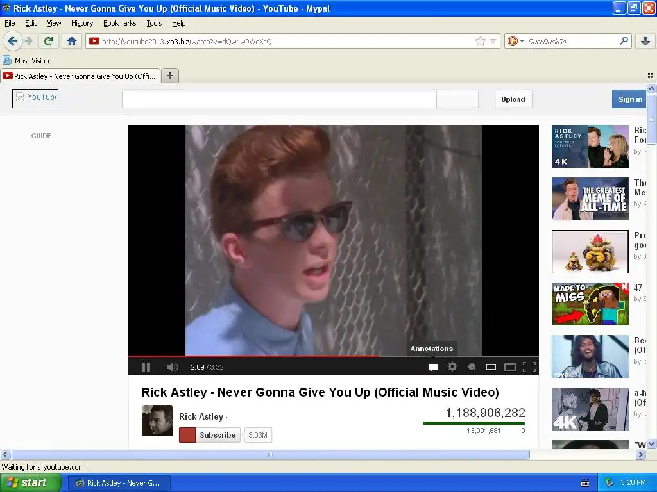The height and width of the screenshot is (492, 657).
Task: Open the downloads arrow button
Action: pos(645,41)
